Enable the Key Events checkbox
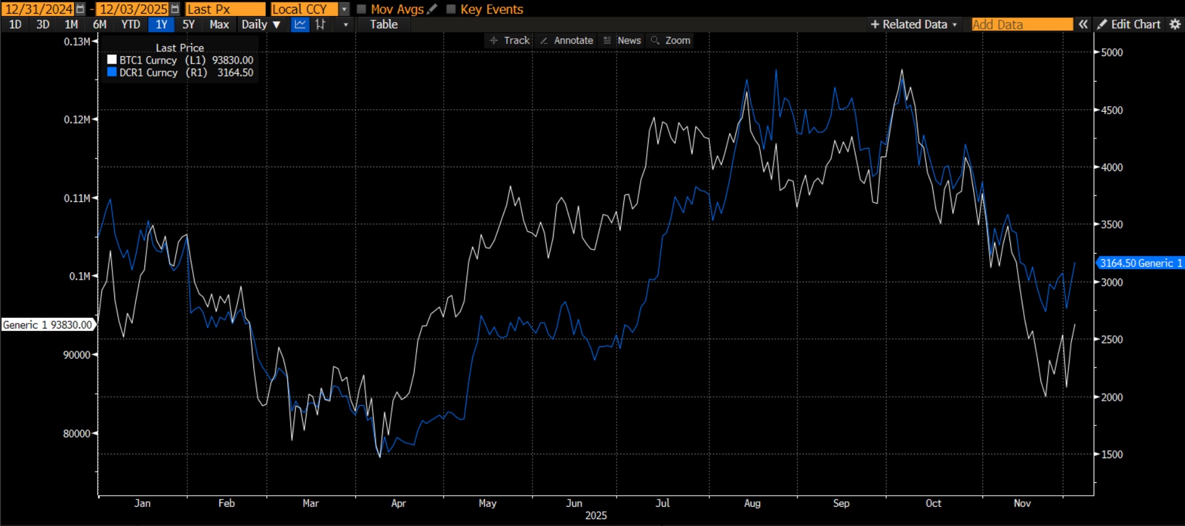This screenshot has width=1185, height=526. click(451, 9)
